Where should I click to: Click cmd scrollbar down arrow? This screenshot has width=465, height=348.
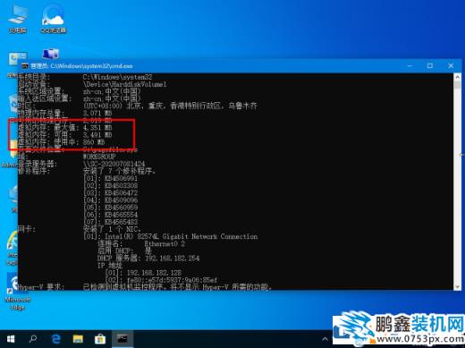457,286
